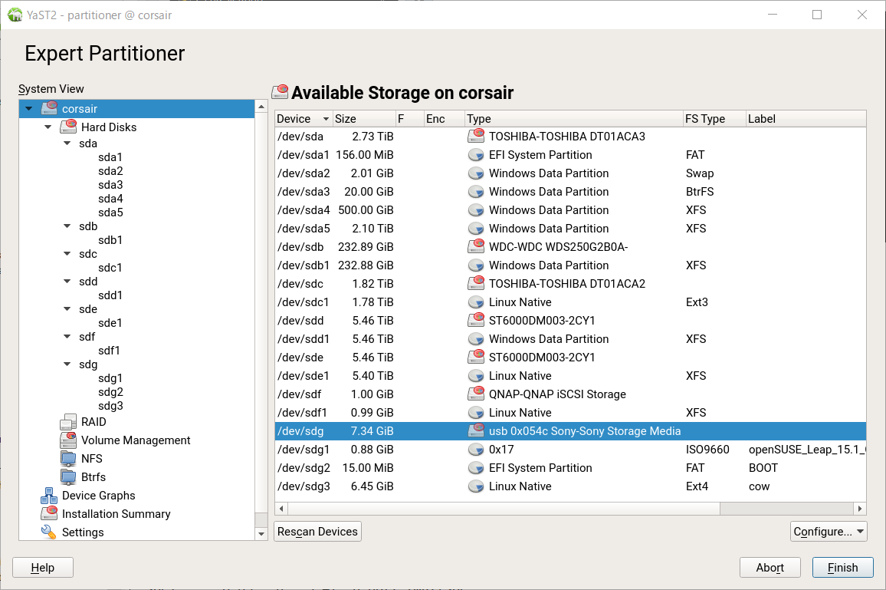
Task: Click the Rescan Devices button
Action: [317, 531]
